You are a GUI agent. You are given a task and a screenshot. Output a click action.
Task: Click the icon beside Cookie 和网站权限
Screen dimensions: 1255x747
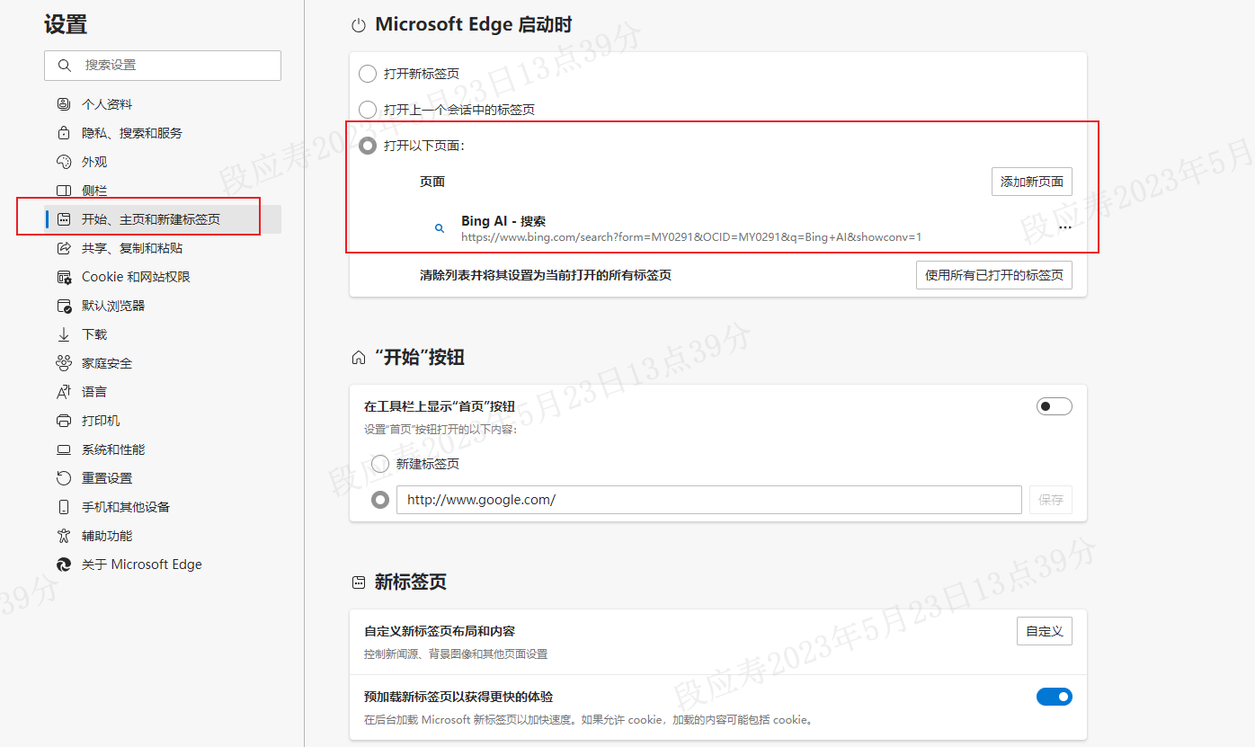pos(64,277)
